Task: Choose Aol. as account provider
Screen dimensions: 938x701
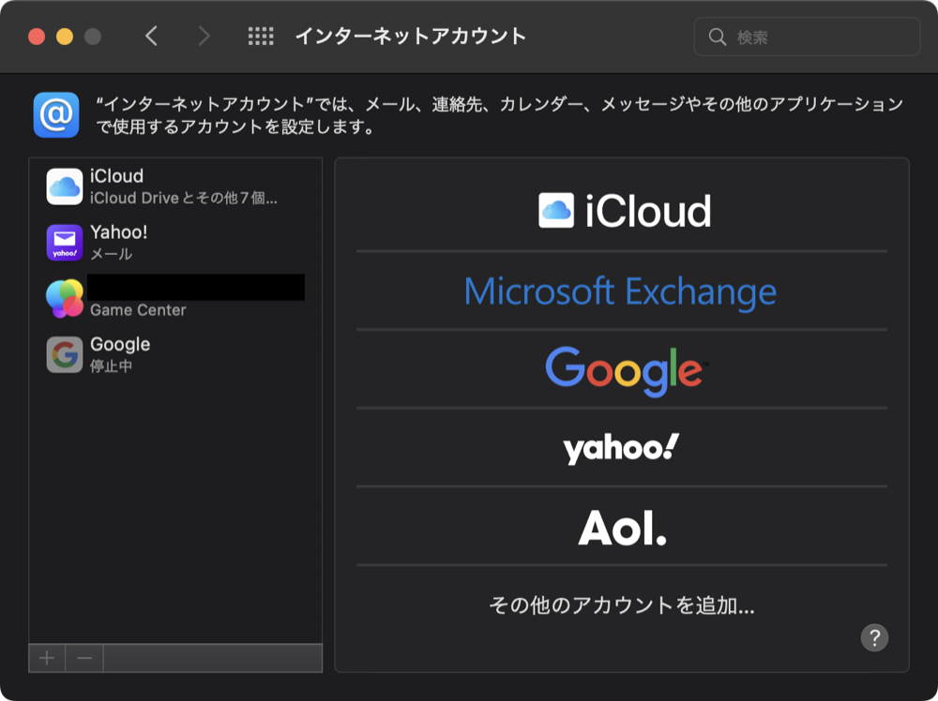Action: pos(622,529)
